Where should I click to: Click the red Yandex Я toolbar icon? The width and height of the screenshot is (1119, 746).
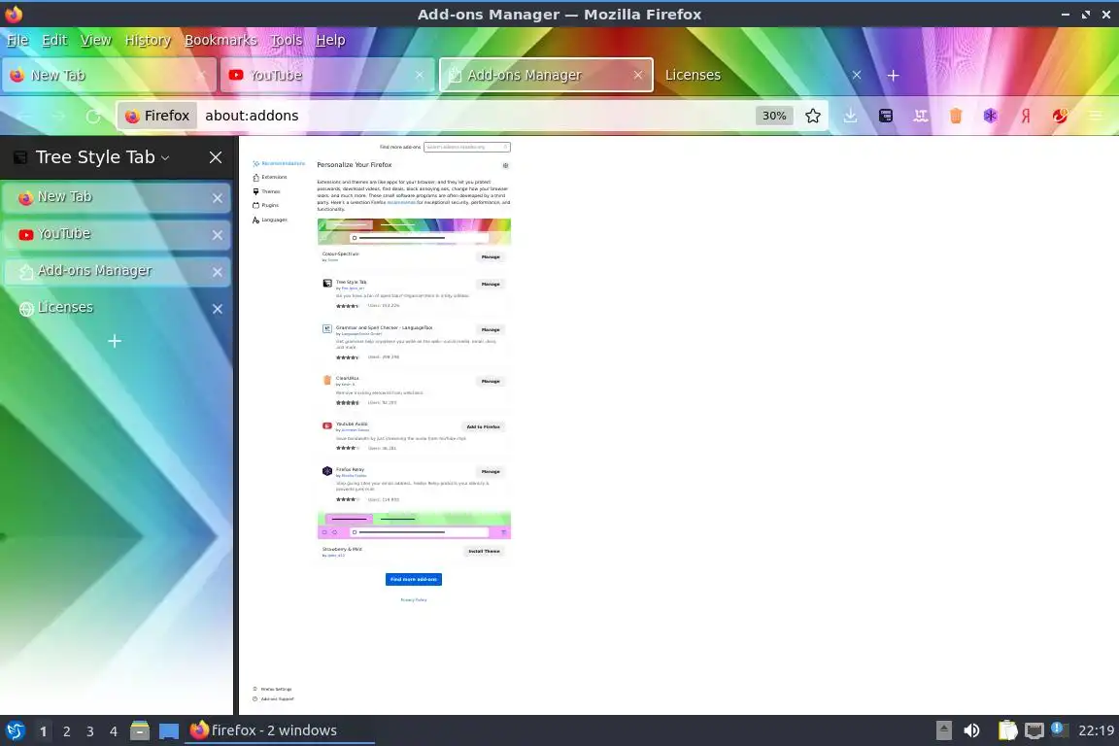(1026, 116)
